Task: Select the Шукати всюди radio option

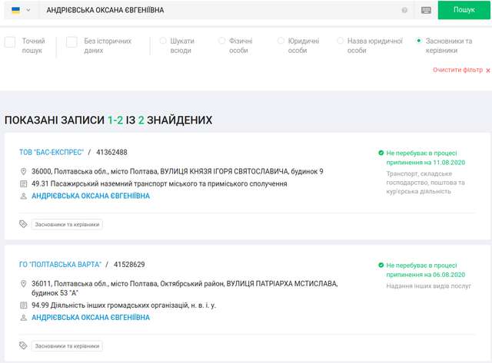Action: point(163,41)
